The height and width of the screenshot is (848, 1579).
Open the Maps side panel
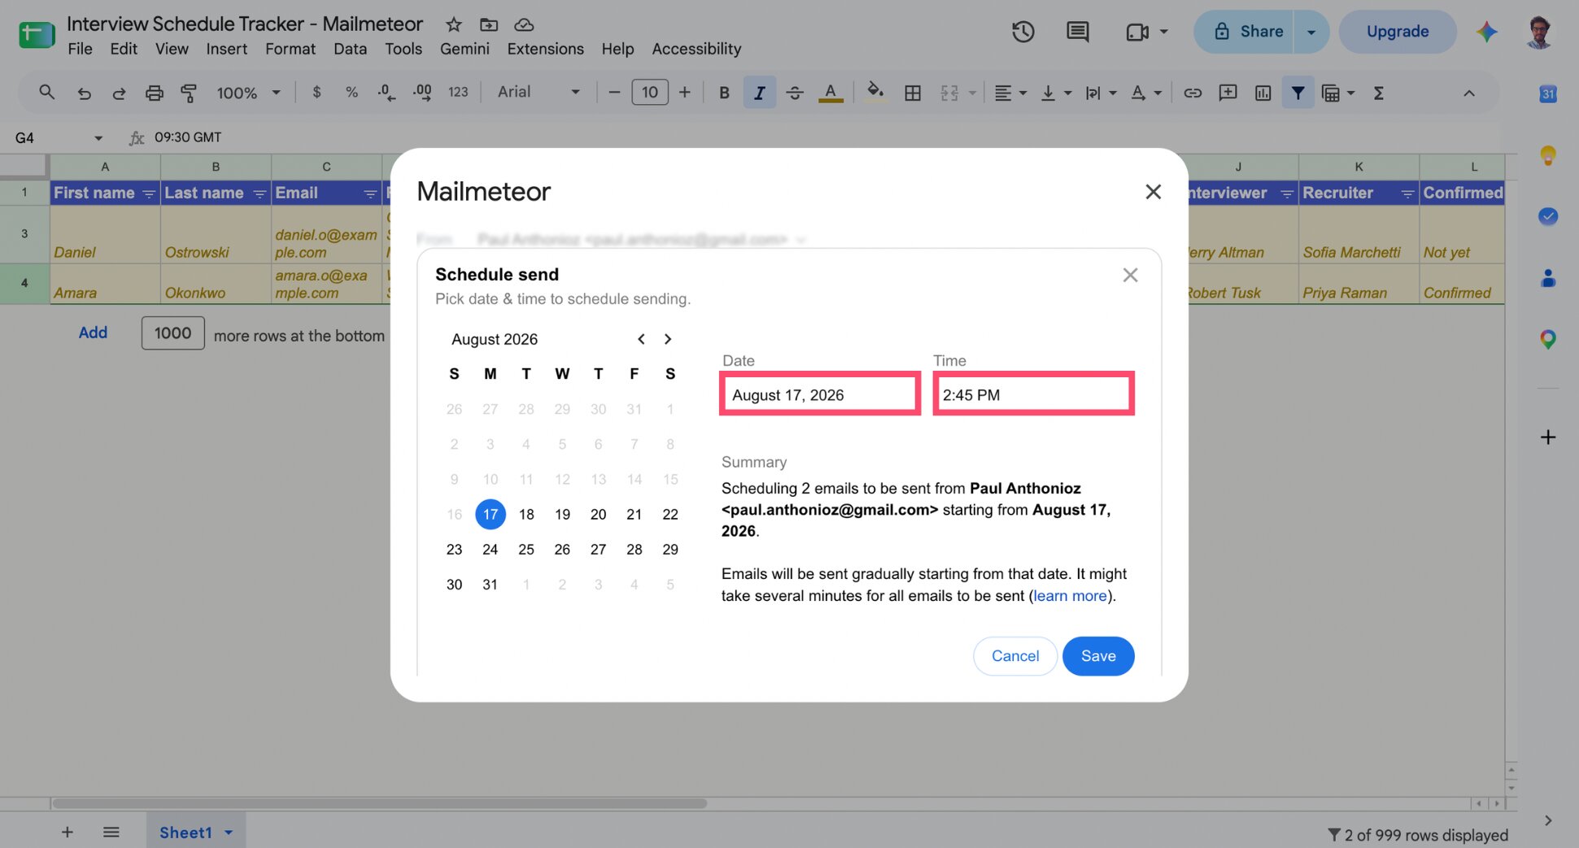[x=1547, y=339]
